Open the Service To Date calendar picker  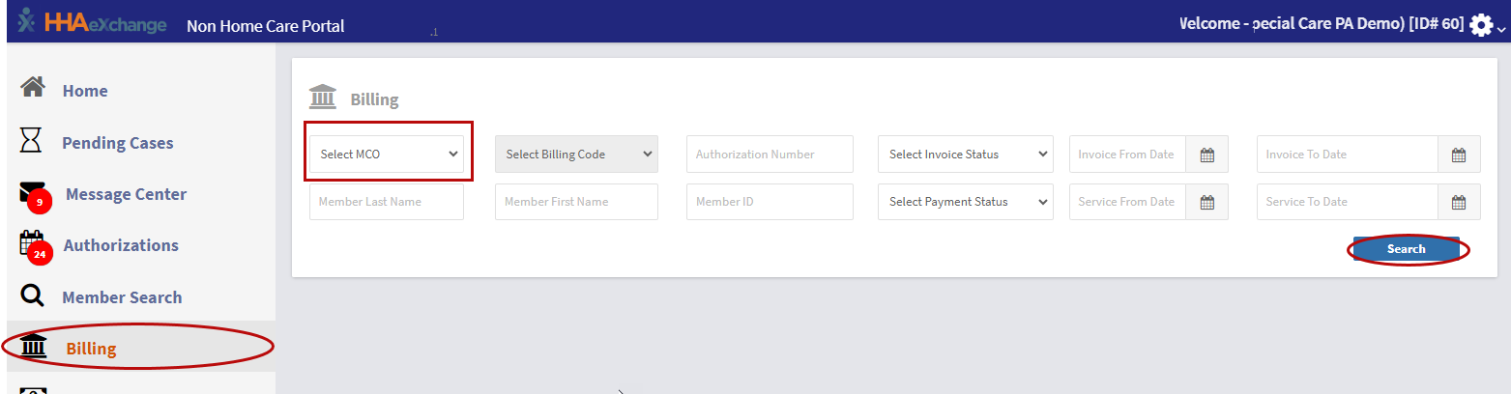tap(1459, 202)
